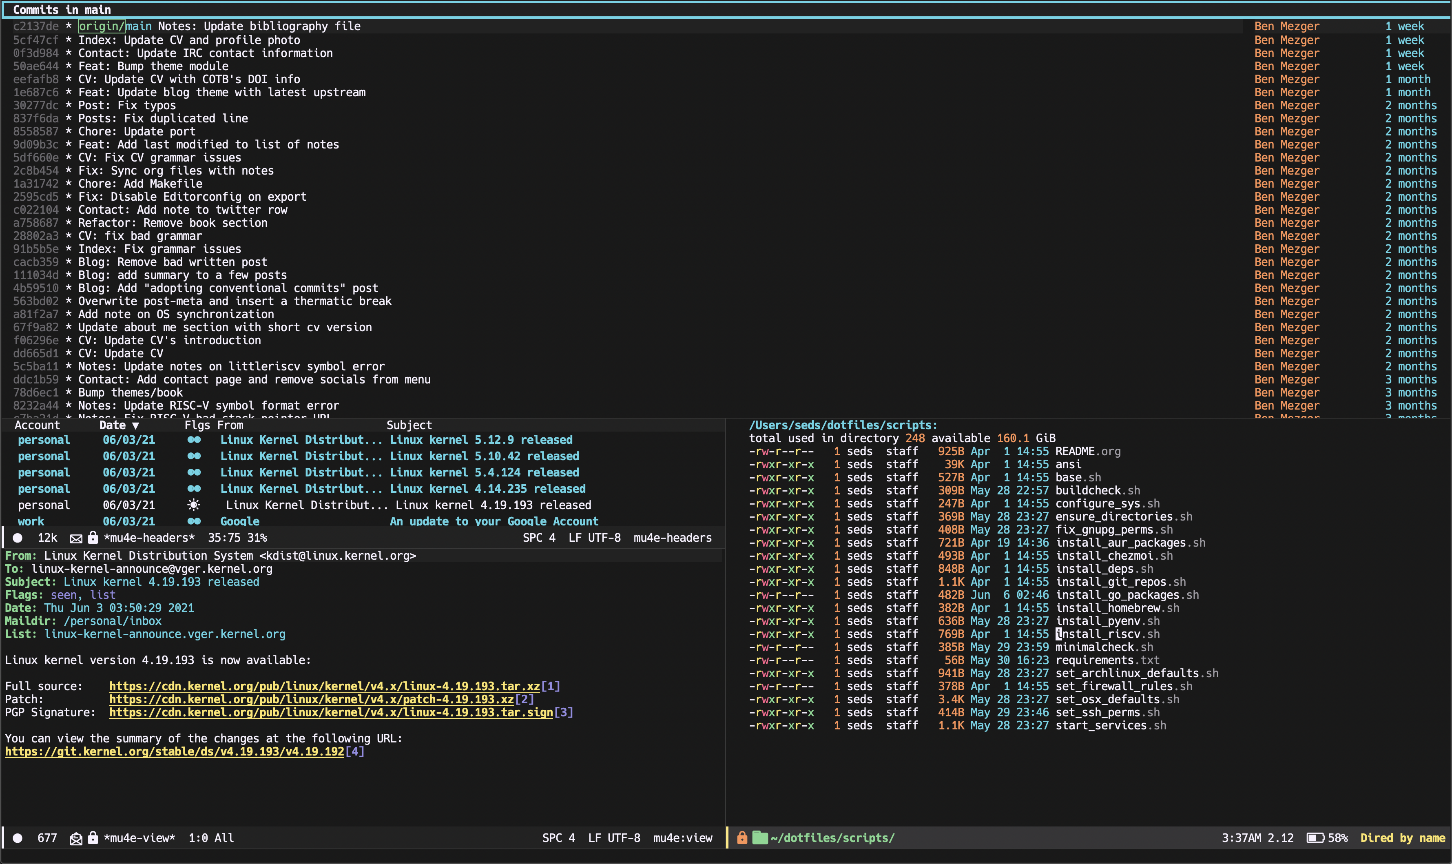
Task: Click flag dots on Google account email
Action: point(194,521)
